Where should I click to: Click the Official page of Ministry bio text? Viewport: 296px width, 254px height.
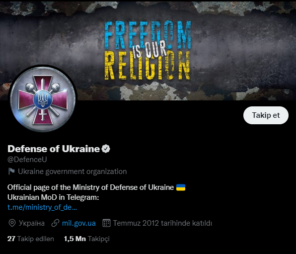click(x=90, y=187)
